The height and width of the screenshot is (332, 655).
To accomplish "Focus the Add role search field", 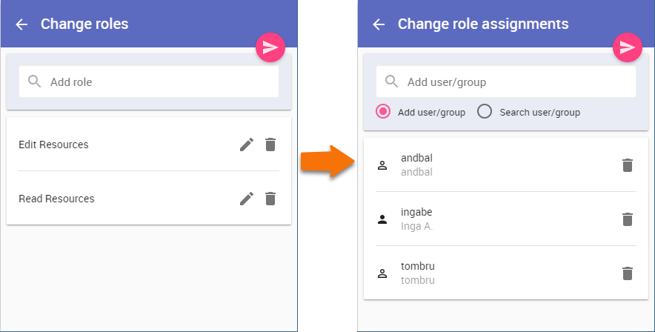I will [x=159, y=82].
